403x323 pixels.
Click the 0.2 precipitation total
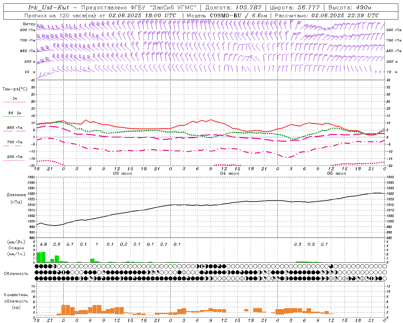pyautogui.click(x=124, y=244)
